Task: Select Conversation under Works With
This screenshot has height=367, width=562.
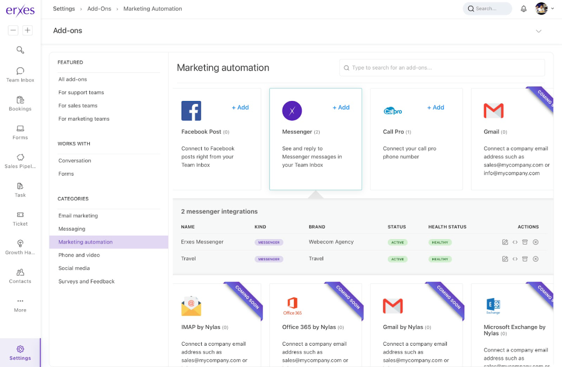Action: coord(75,160)
